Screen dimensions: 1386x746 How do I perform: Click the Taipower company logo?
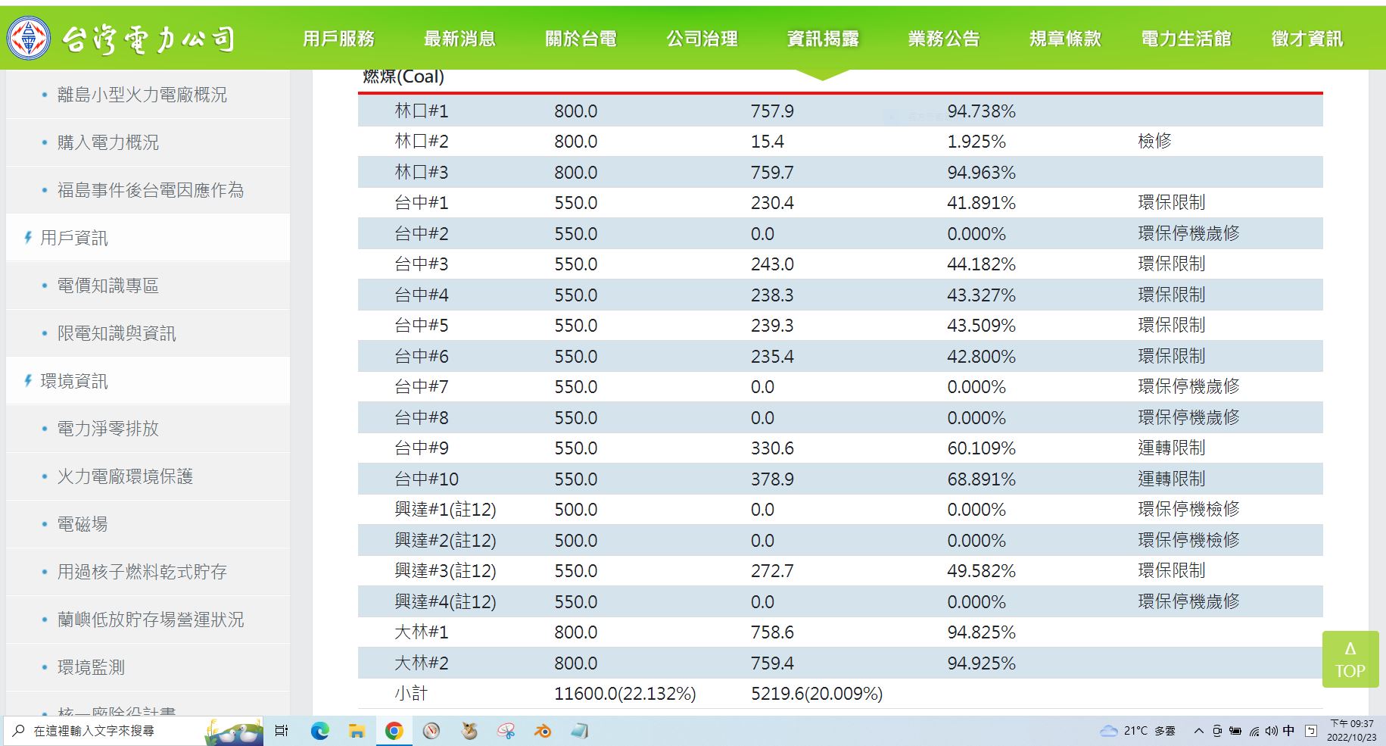(121, 38)
